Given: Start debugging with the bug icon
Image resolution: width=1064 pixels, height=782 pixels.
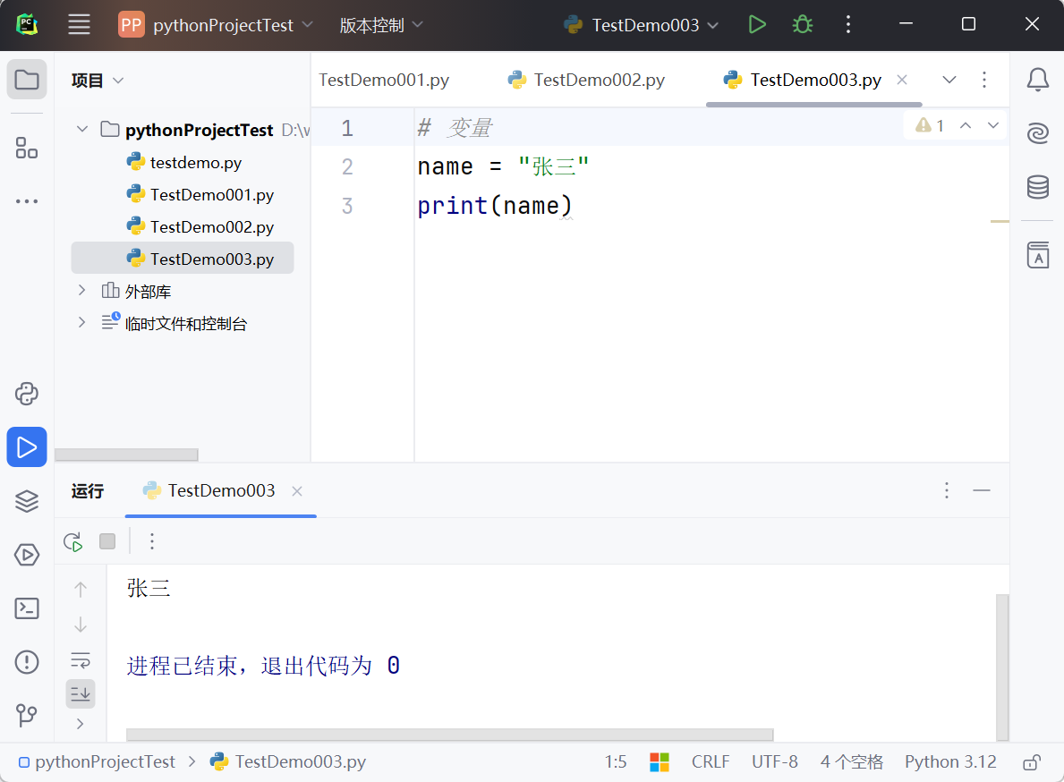Looking at the screenshot, I should tap(803, 25).
